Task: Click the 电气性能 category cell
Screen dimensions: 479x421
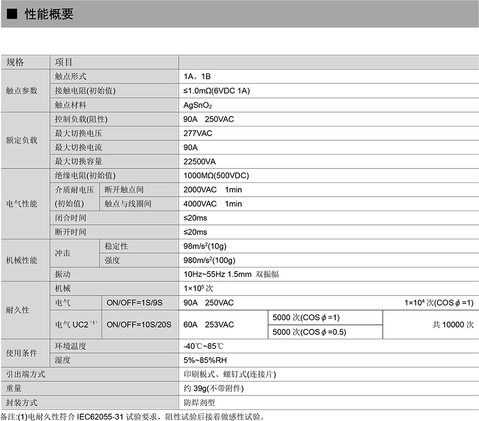Action: tap(22, 204)
